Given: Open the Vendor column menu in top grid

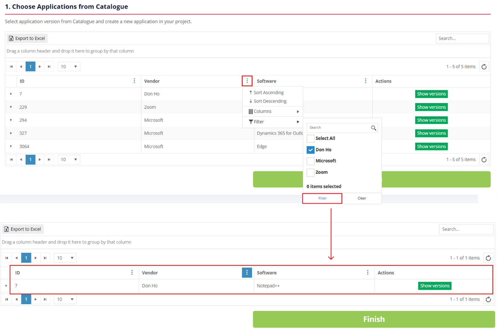Looking at the screenshot, I should click(x=247, y=81).
